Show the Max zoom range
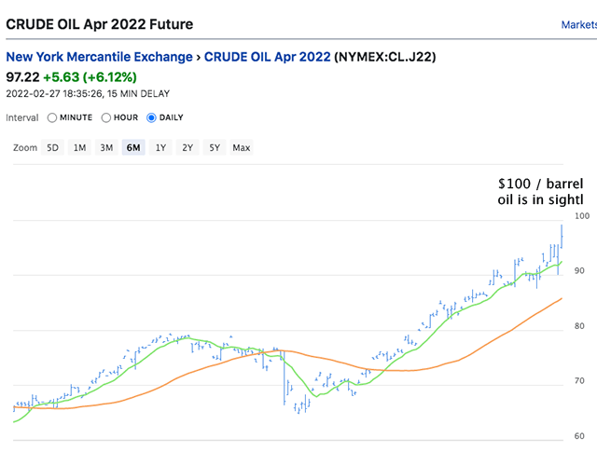 click(242, 147)
